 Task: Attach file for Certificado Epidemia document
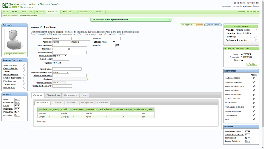pos(254,78)
